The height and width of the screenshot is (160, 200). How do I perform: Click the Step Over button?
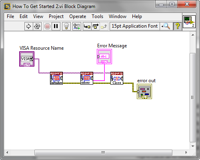[x=96, y=26]
